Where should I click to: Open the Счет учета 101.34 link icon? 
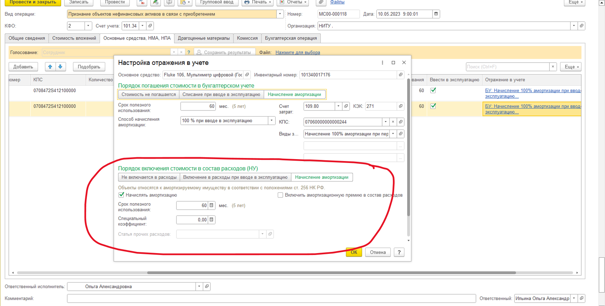coord(150,26)
